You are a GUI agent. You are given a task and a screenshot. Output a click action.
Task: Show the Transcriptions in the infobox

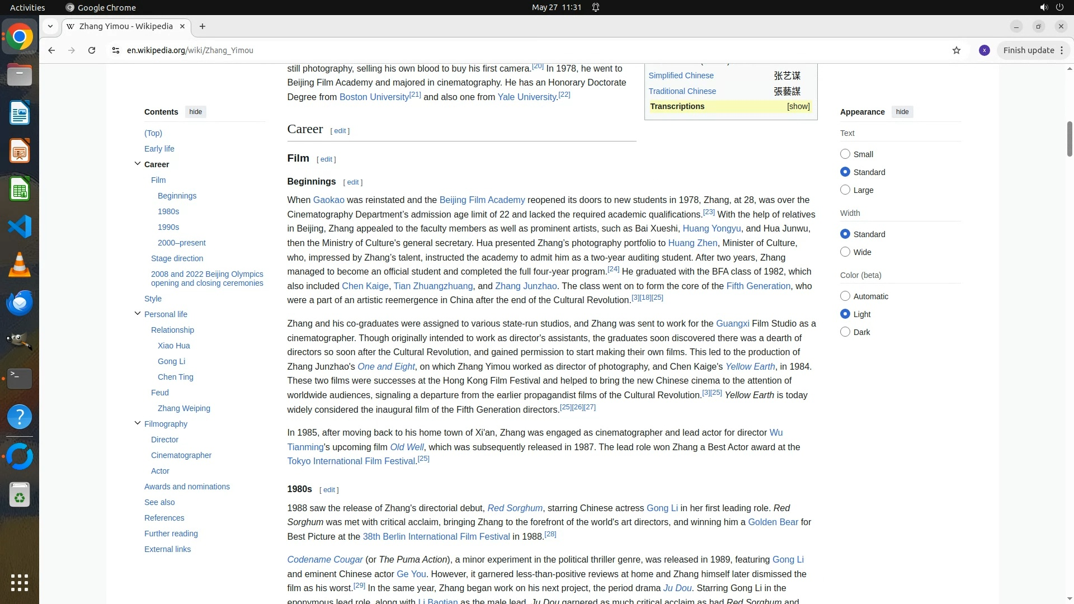coord(798,106)
